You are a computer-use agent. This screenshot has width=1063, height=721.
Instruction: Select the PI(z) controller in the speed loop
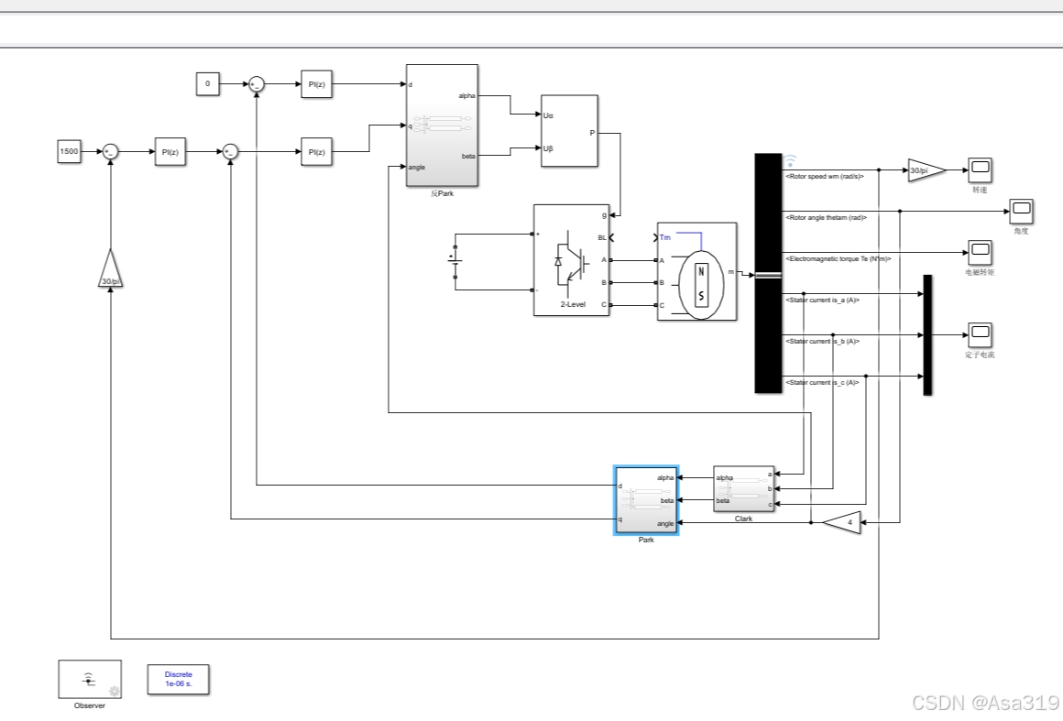[172, 153]
